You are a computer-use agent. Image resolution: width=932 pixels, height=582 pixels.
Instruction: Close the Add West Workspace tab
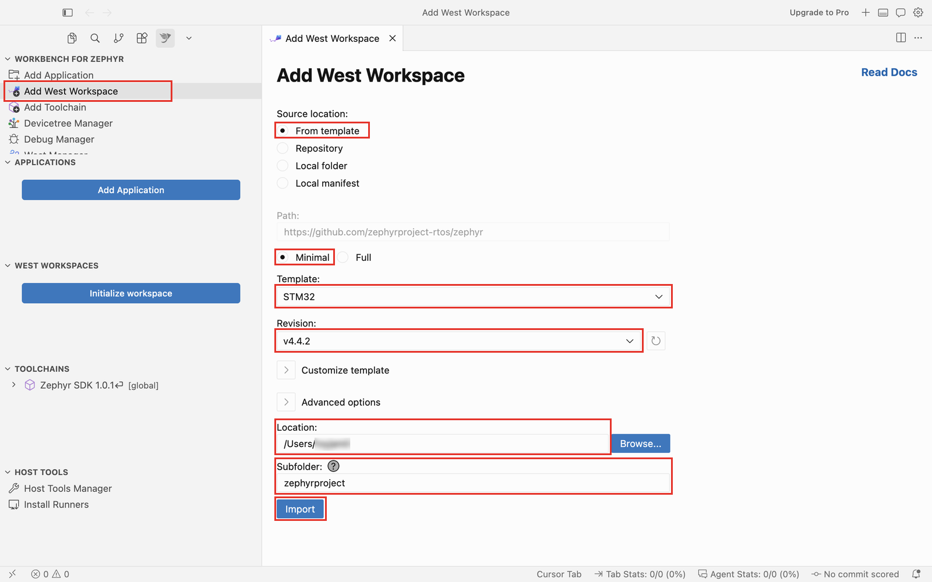pos(393,38)
